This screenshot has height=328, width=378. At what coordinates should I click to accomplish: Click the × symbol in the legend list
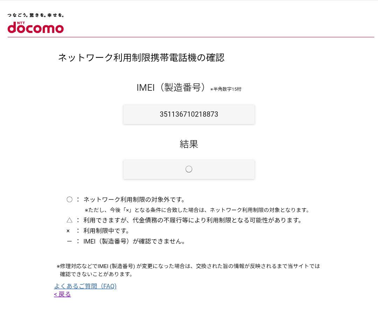[x=69, y=231]
